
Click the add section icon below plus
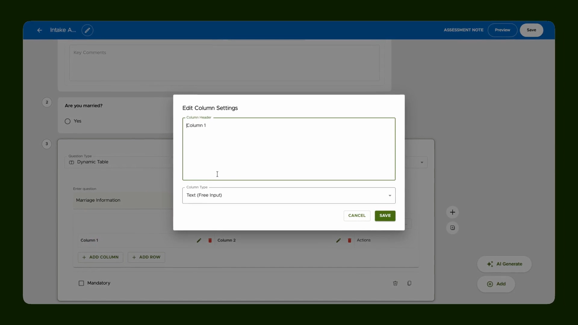click(x=452, y=228)
